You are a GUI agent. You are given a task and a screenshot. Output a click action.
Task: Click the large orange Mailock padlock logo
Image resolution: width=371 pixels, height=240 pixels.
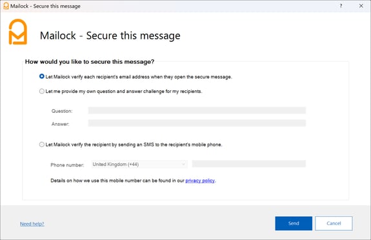(x=18, y=32)
